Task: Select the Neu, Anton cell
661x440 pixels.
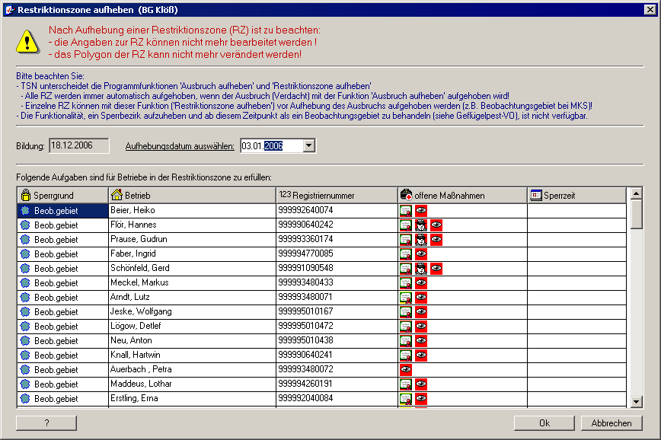Action: (x=192, y=340)
